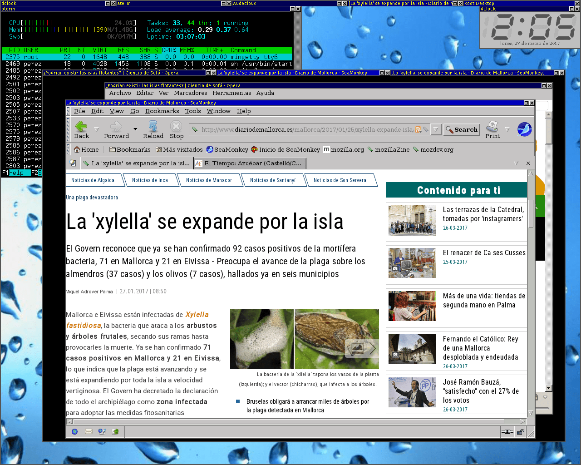Open Mail & Newsgroups from the status bar
This screenshot has width=581, height=465.
(88, 431)
